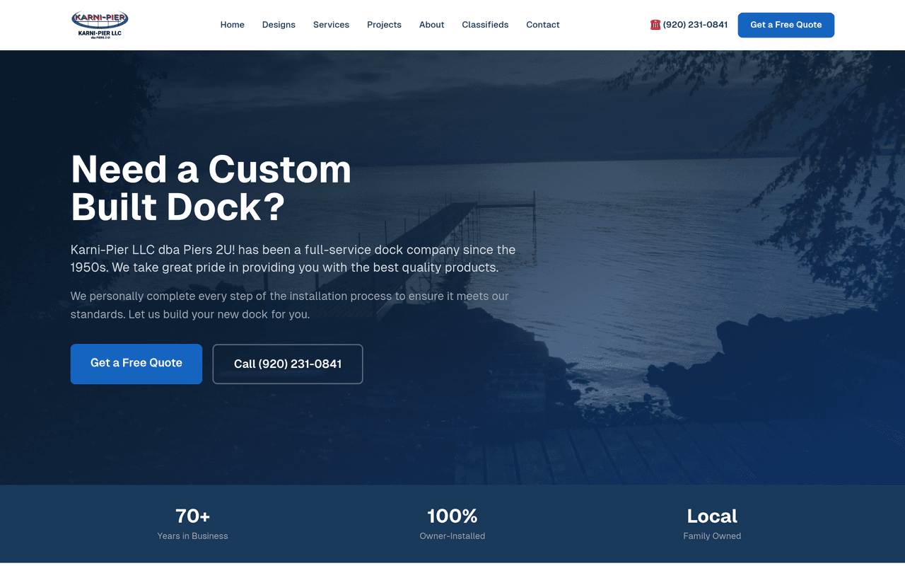
Task: Click the "Owner-Installed" label
Action: 452,536
